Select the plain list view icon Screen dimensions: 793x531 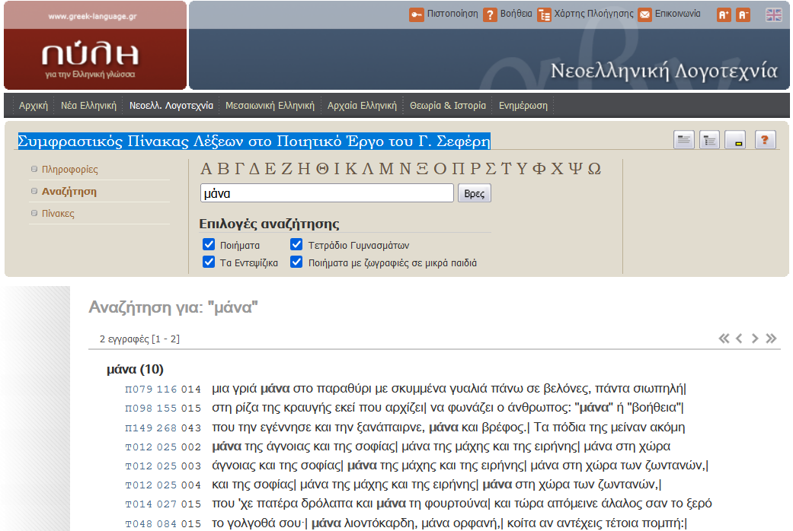click(684, 139)
